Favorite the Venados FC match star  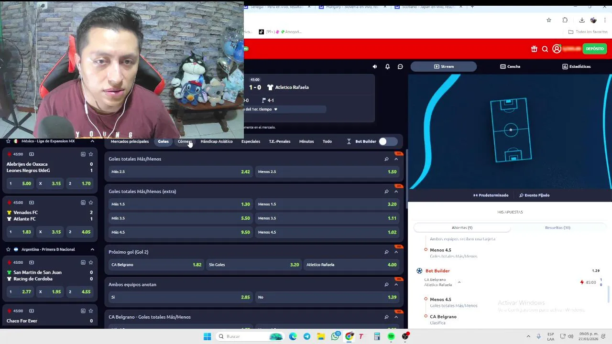point(91,203)
